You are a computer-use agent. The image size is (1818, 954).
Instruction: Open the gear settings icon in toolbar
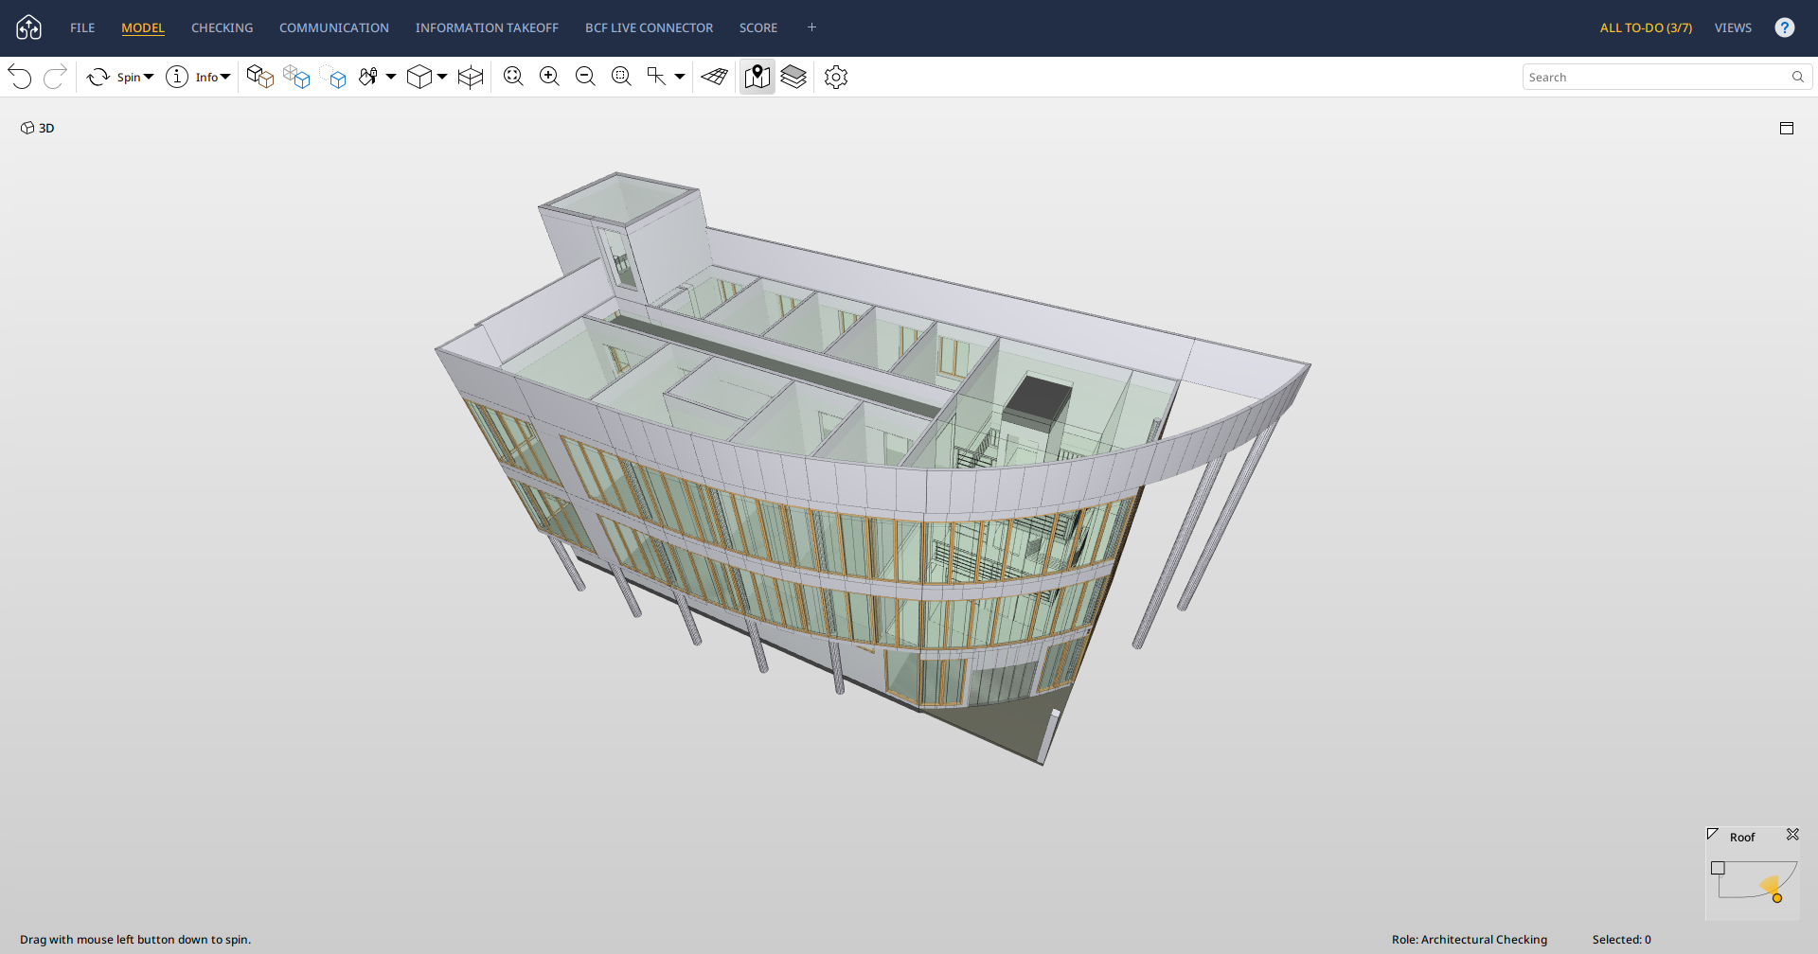[x=835, y=77]
